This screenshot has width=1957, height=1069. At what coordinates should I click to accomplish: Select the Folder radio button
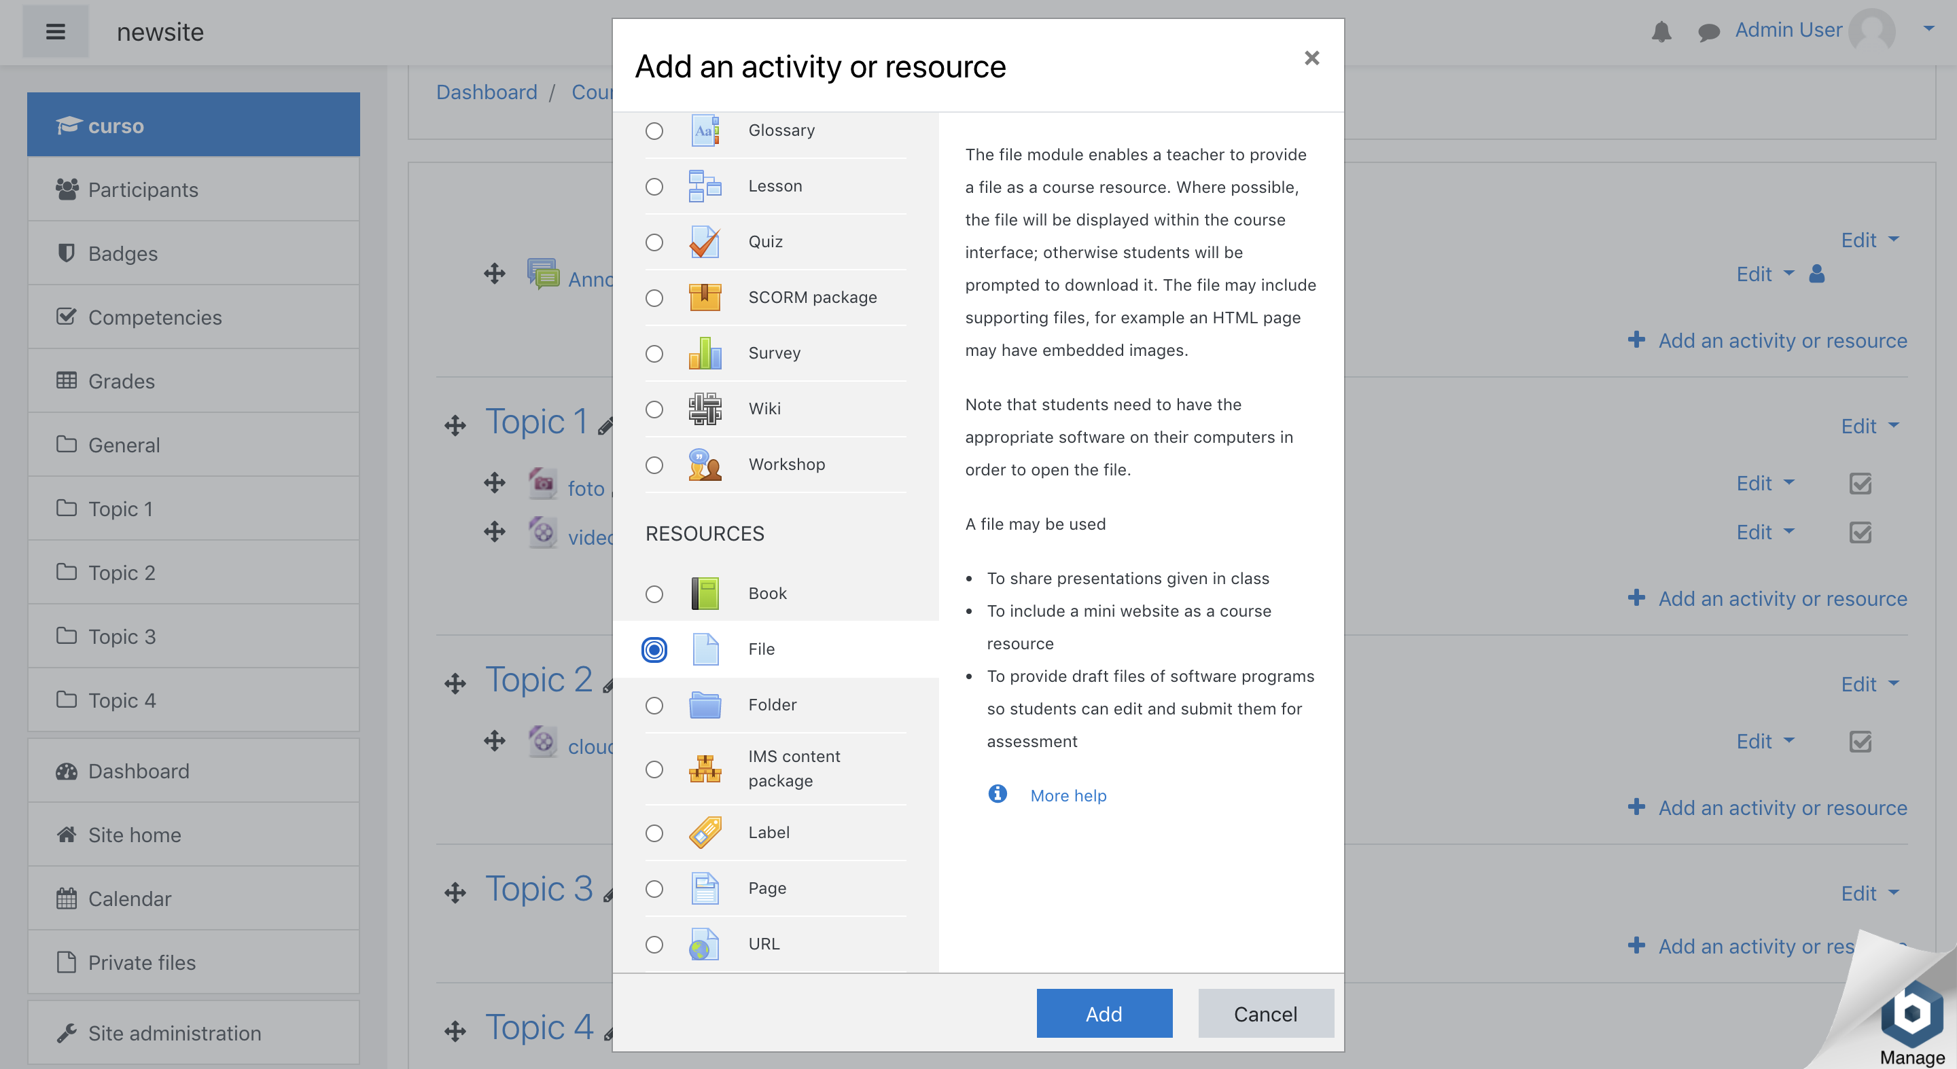click(x=654, y=706)
